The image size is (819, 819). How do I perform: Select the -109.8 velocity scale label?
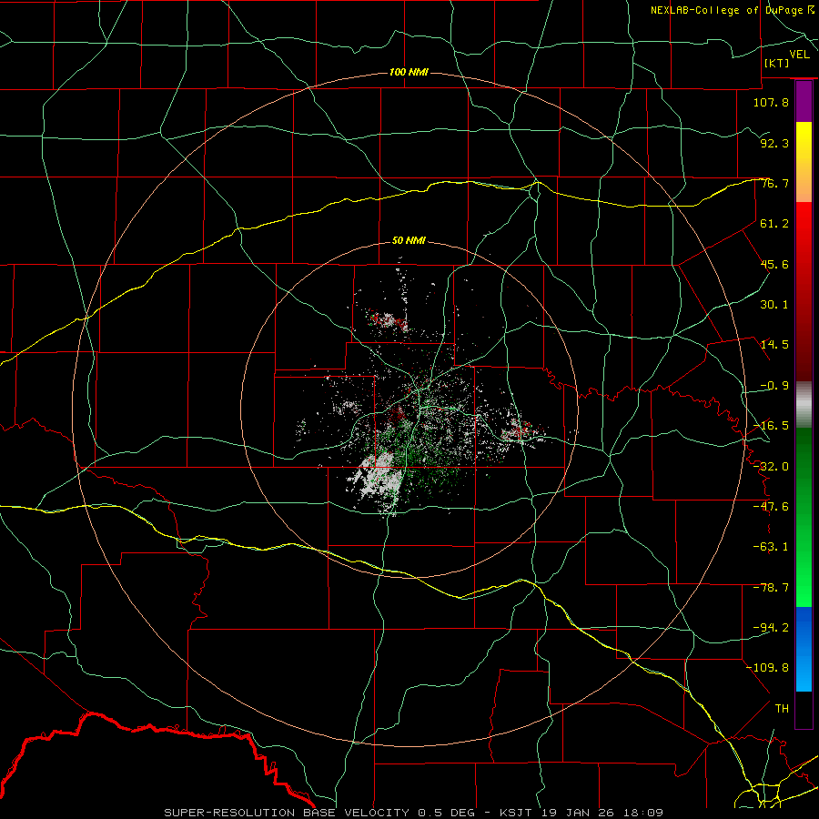click(x=767, y=668)
